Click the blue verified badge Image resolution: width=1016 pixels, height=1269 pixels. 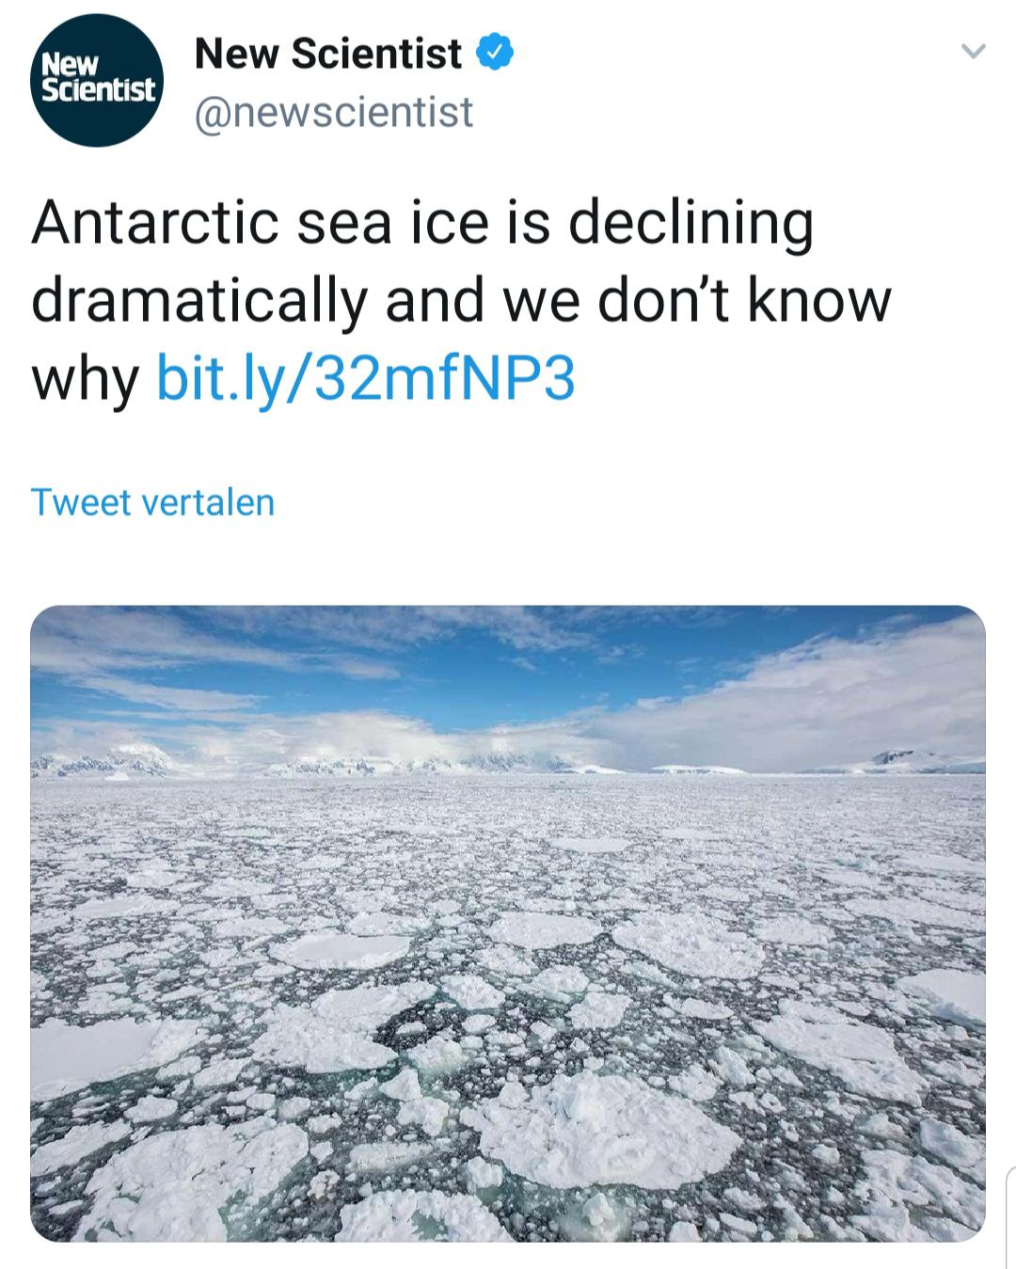tap(496, 53)
